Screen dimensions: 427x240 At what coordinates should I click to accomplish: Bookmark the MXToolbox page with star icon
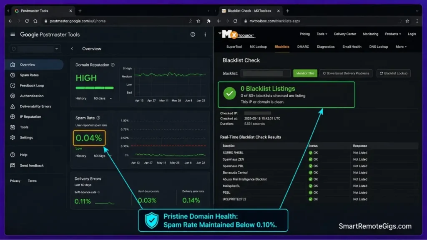[407, 21]
